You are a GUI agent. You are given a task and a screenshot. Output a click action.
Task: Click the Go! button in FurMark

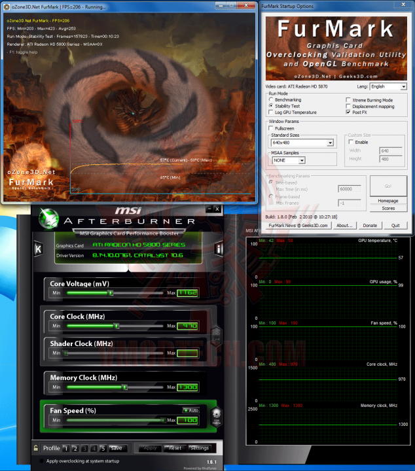[x=388, y=186]
